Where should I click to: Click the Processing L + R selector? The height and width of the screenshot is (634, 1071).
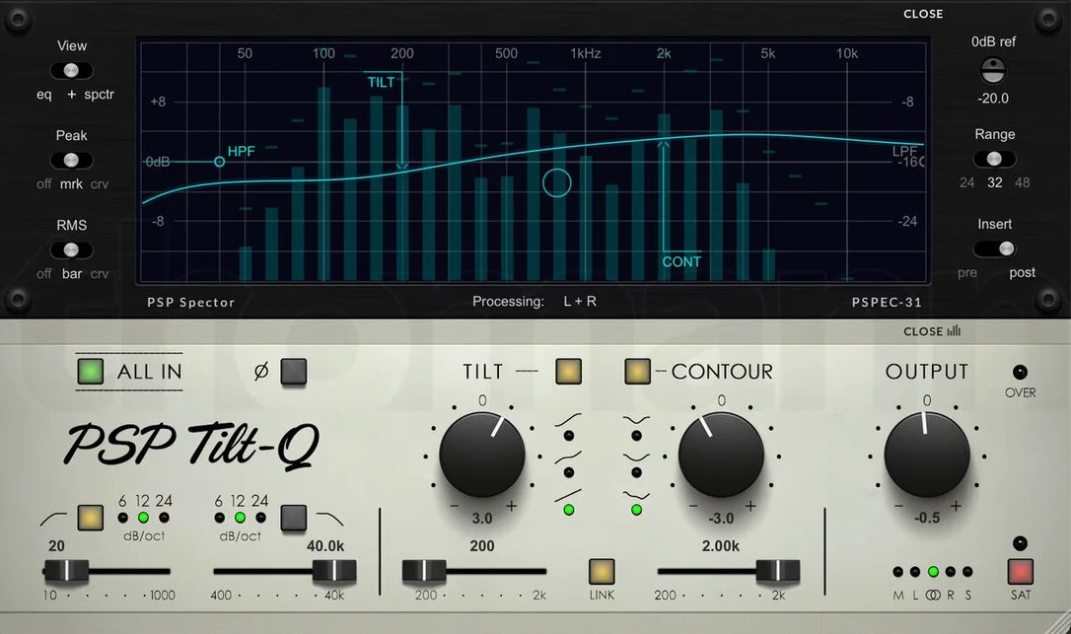580,302
